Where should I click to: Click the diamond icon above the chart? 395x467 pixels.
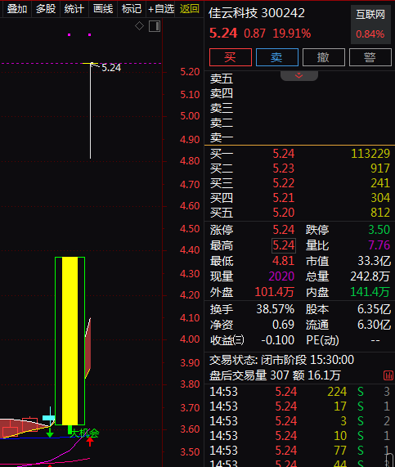click(x=139, y=26)
